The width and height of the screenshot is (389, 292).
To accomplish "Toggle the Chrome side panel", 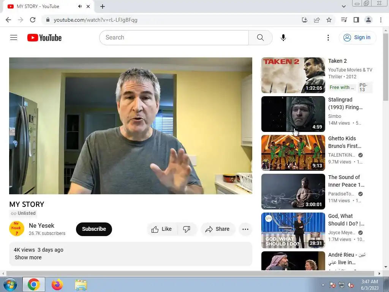I will 356,20.
